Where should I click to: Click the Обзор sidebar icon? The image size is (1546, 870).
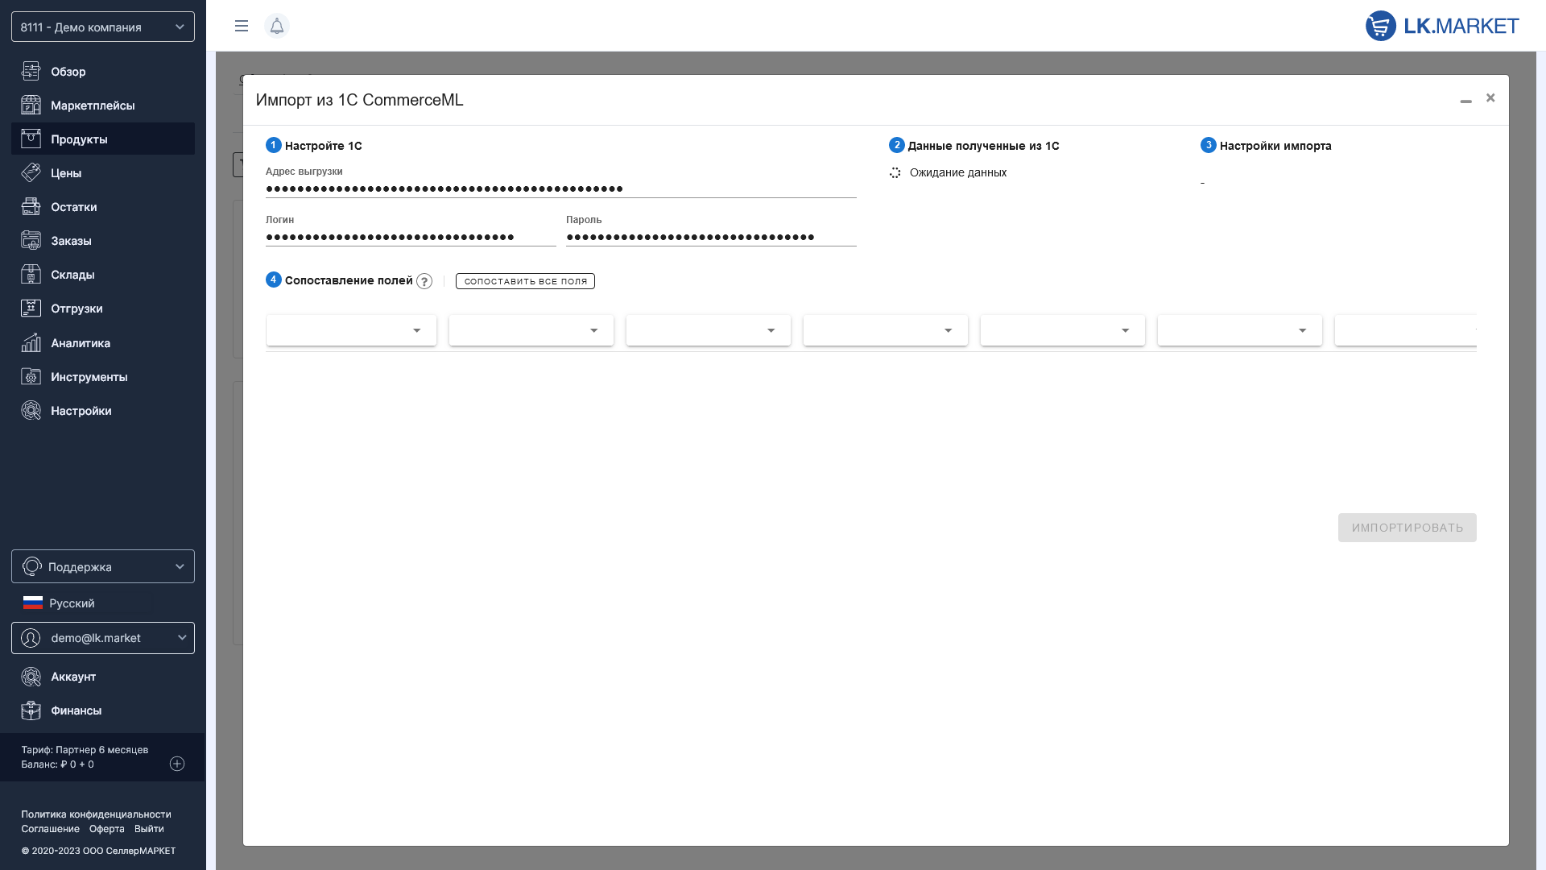31,72
